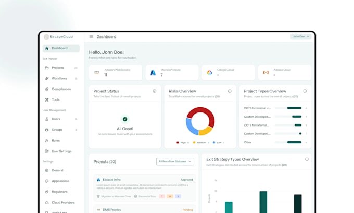
Task: Open Dashboard in the sidebar
Action: [61, 48]
